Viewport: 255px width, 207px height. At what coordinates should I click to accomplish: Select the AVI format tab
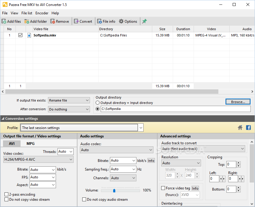(x=12, y=144)
